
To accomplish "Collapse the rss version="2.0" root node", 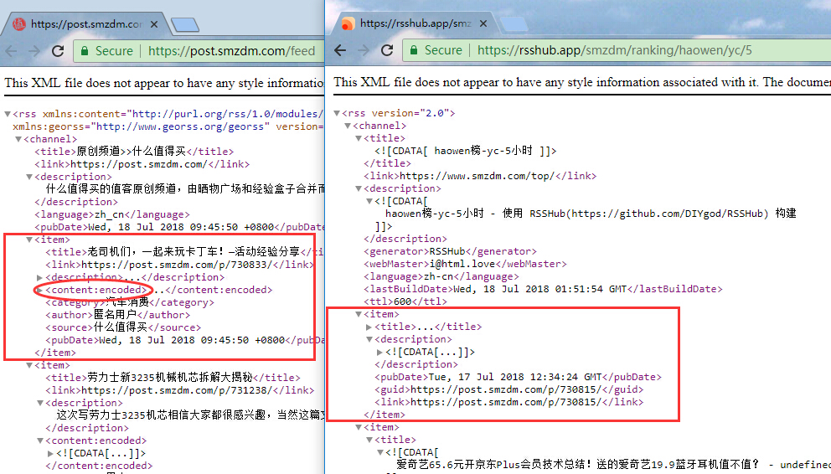I will click(x=337, y=113).
